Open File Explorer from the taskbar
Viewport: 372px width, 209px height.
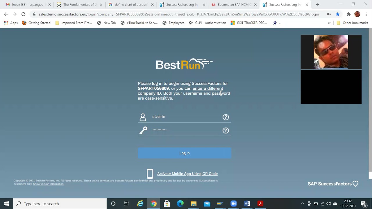click(194, 203)
